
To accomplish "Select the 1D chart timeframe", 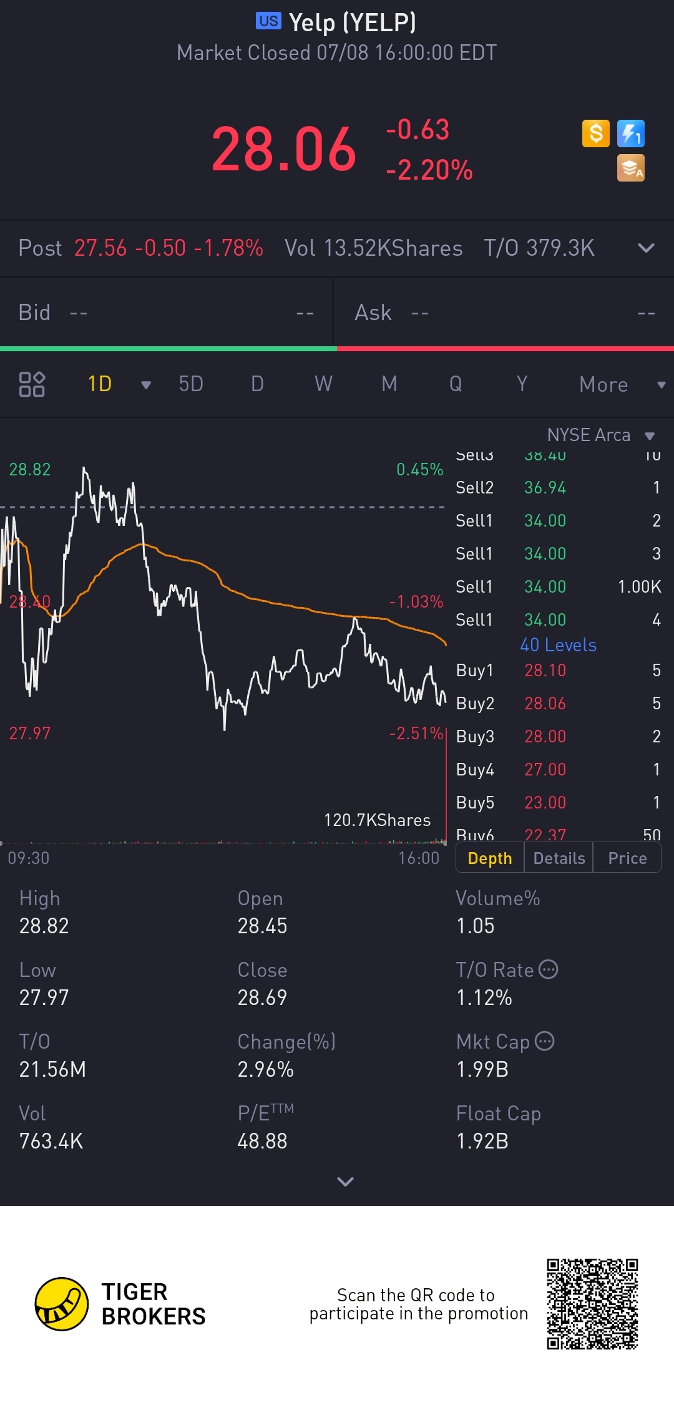I will point(100,384).
